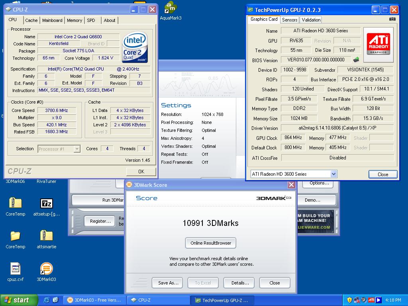
Task: Click the second quick launch icon beside Internet Explorer
Action: pos(55,300)
